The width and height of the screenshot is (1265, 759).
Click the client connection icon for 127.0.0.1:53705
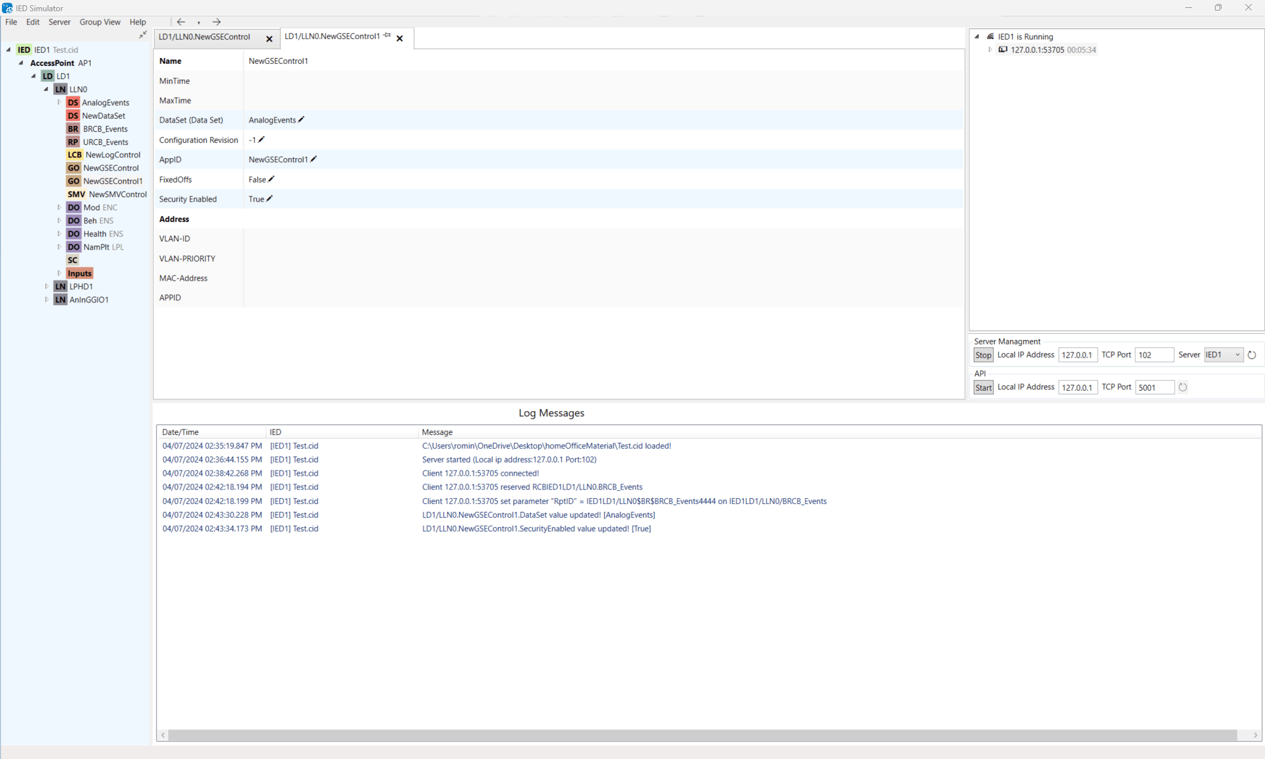click(1003, 50)
